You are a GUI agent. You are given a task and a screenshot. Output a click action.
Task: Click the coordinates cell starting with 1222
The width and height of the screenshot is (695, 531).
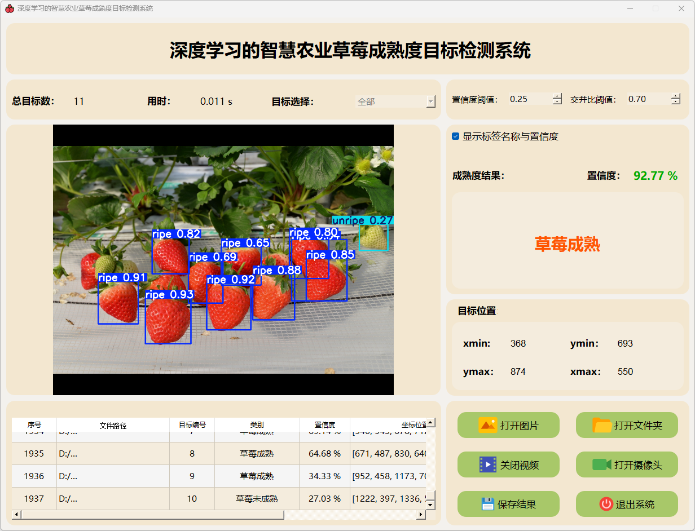[388, 498]
